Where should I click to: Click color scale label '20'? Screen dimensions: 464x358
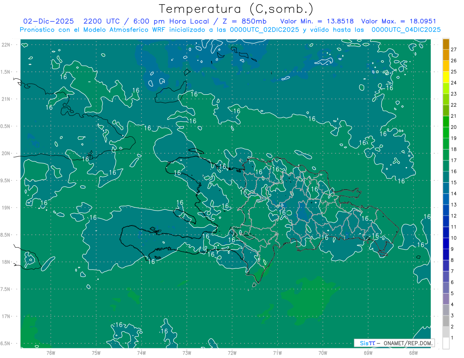click(x=454, y=127)
